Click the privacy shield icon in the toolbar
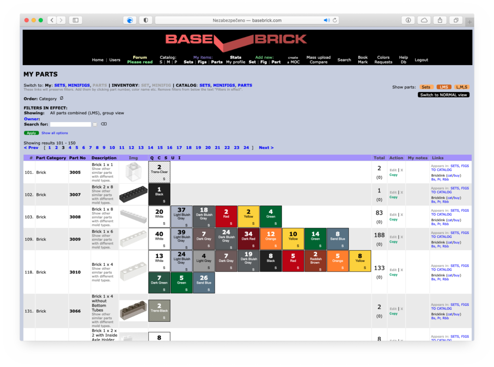Image resolution: width=494 pixels, height=367 pixels. tap(146, 20)
